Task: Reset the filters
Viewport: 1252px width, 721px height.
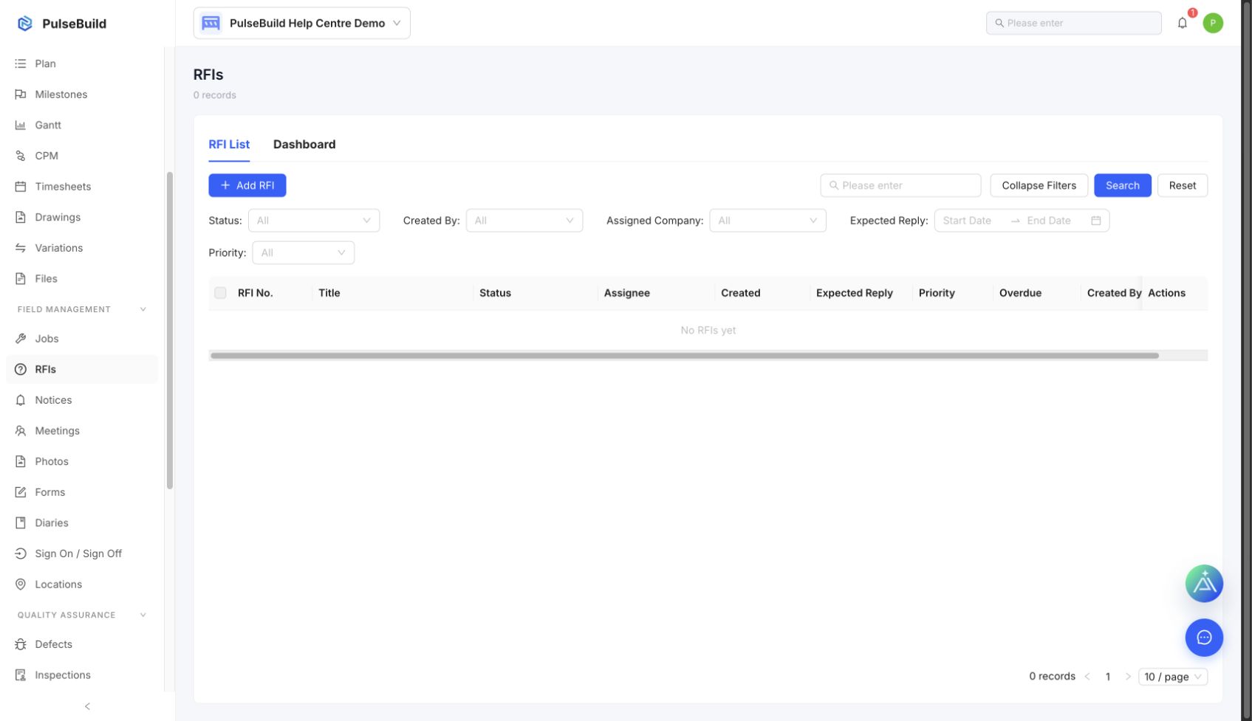Action: coord(1182,185)
